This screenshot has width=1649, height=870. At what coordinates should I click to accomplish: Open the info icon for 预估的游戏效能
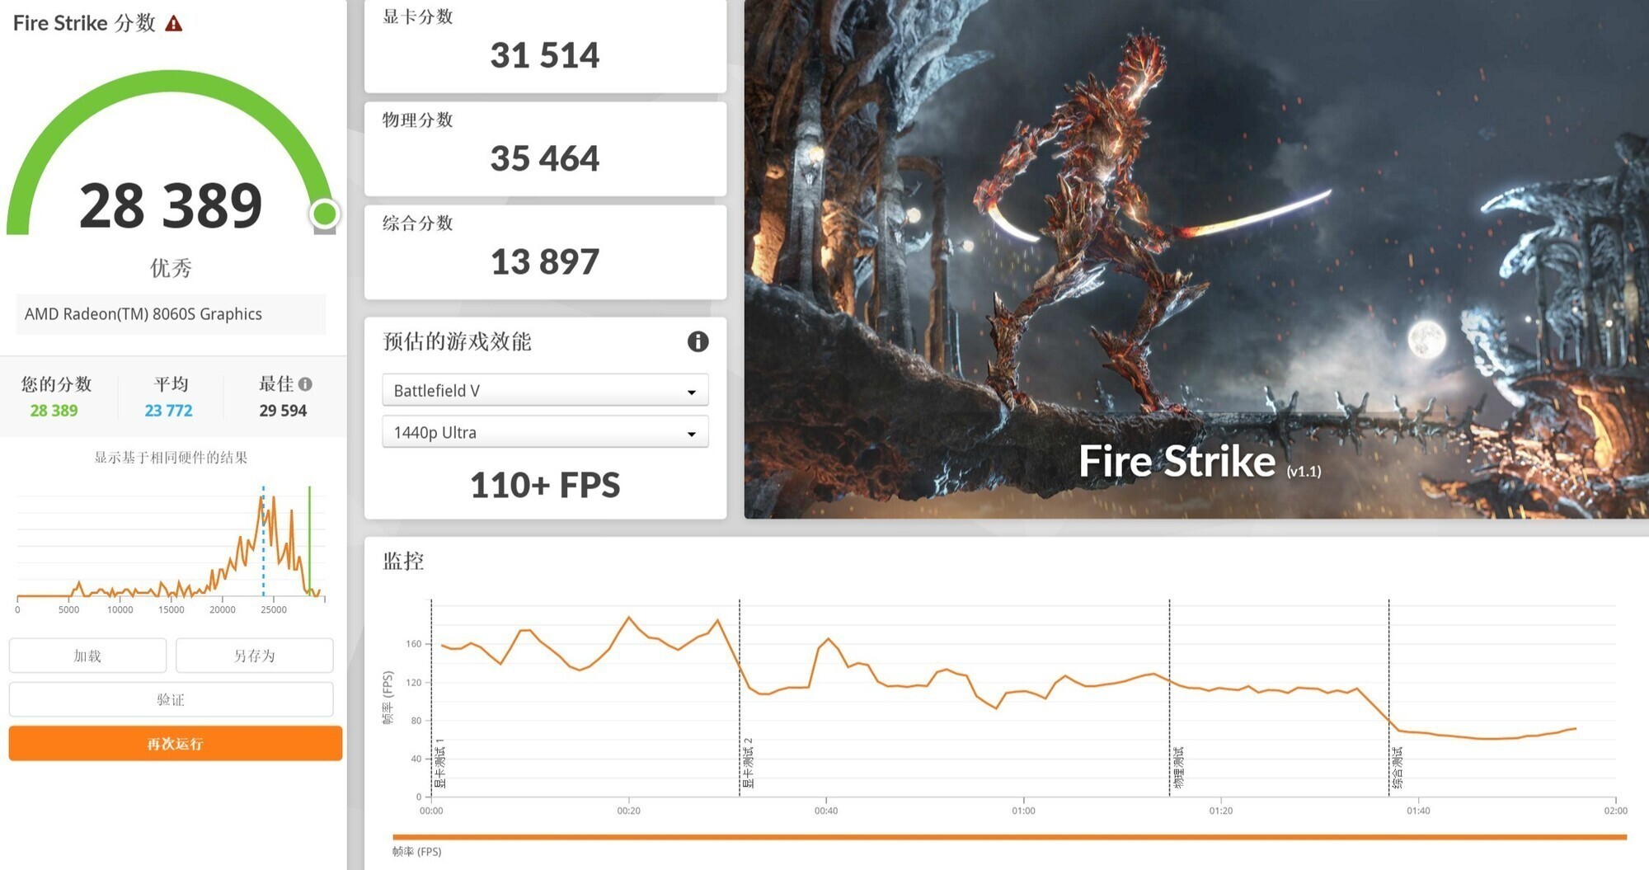point(698,341)
